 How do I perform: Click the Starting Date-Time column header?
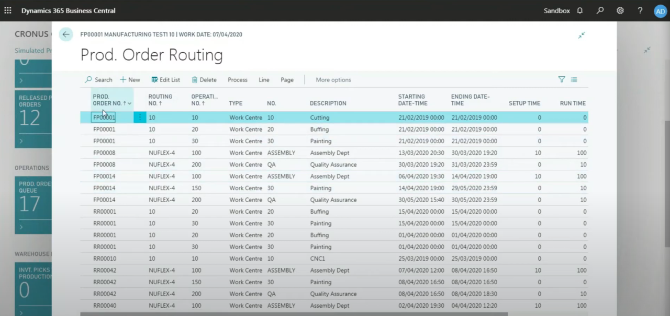pos(412,100)
